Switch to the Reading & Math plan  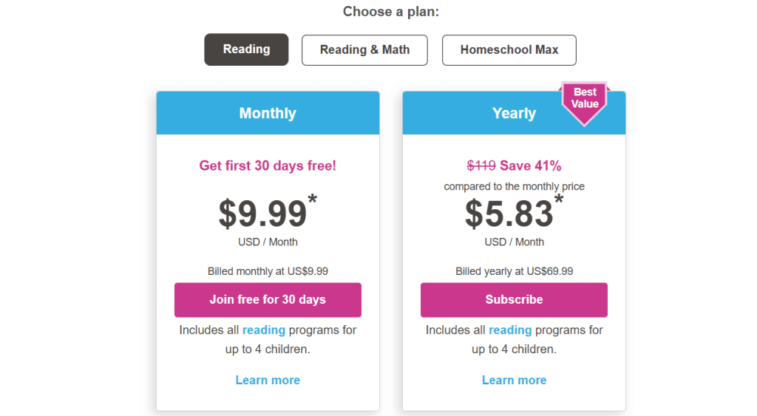pyautogui.click(x=364, y=50)
